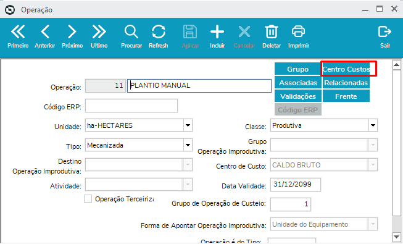Click the scrollbar up arrow
The width and height of the screenshot is (403, 244).
pos(397,65)
